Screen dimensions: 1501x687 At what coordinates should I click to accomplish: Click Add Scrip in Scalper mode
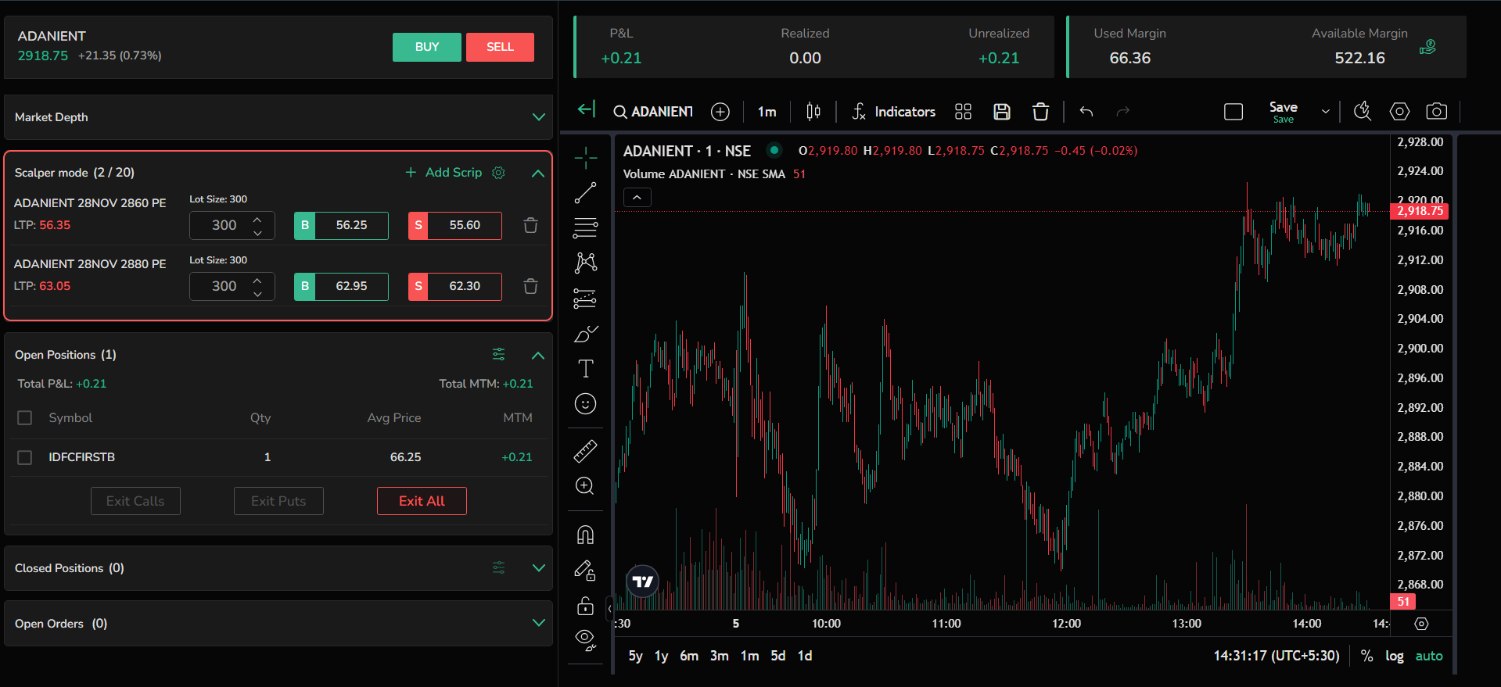[x=443, y=172]
